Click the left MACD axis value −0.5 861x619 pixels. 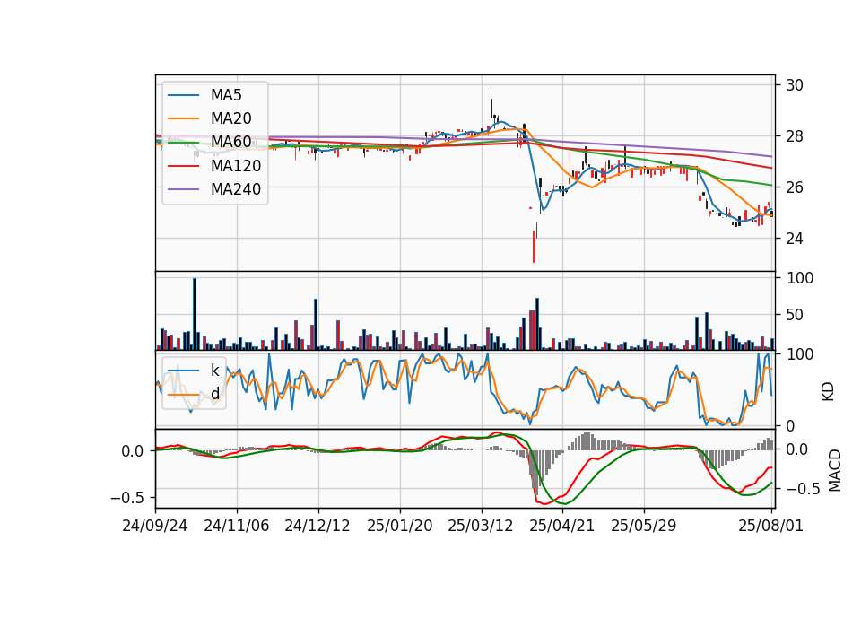(x=126, y=498)
